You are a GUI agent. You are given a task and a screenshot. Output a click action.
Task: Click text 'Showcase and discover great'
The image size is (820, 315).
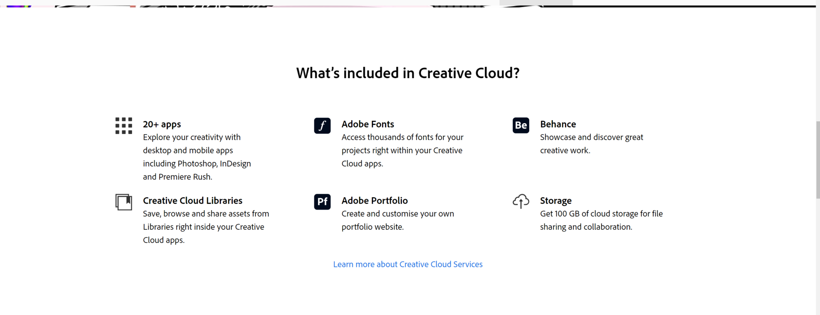(591, 137)
